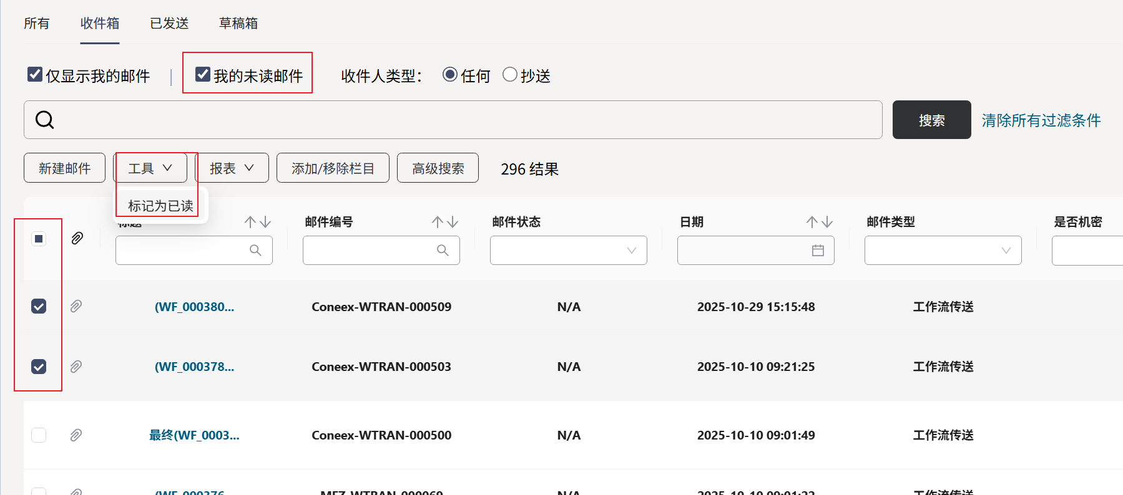Viewport: 1123px width, 495px height.
Task: Click sort arrows in 邮件编号 column header
Action: pos(444,222)
